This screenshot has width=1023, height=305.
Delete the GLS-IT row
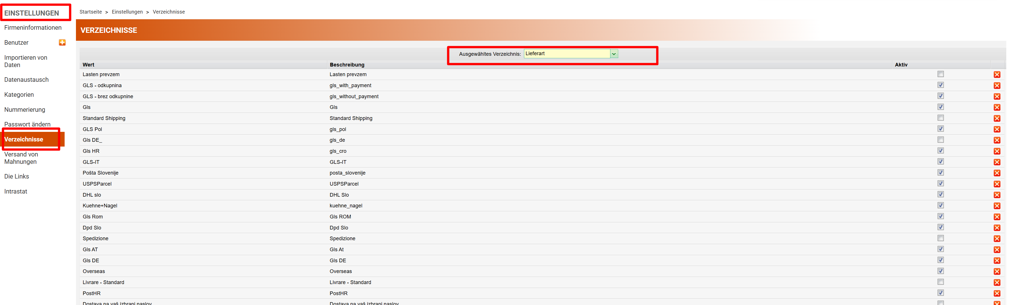997,162
